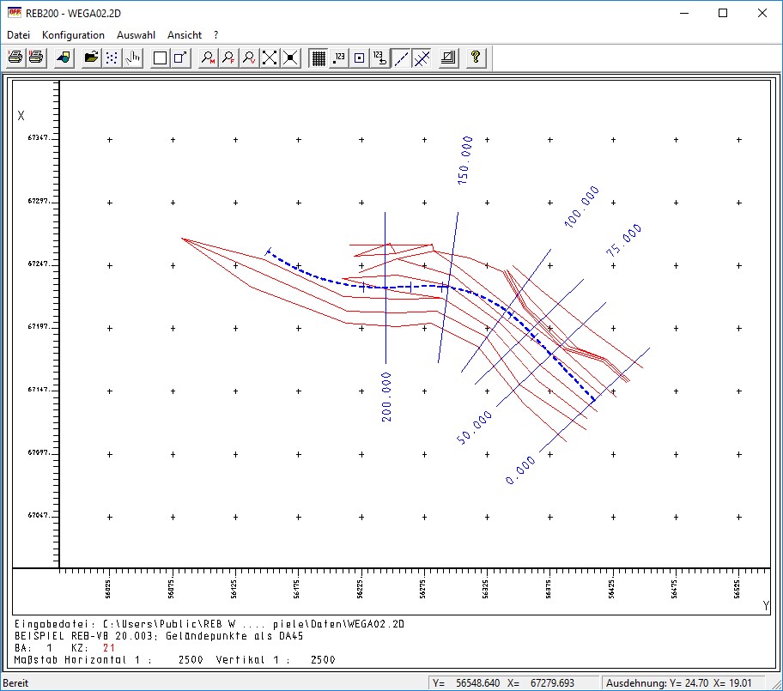
Task: Click the Eingabedatei path line
Action: point(209,624)
